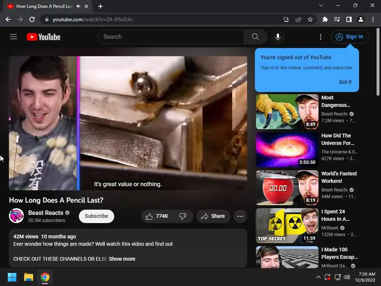The image size is (381, 286).
Task: Open I Made 100 Players Escape thumbnail
Action: pos(287,257)
